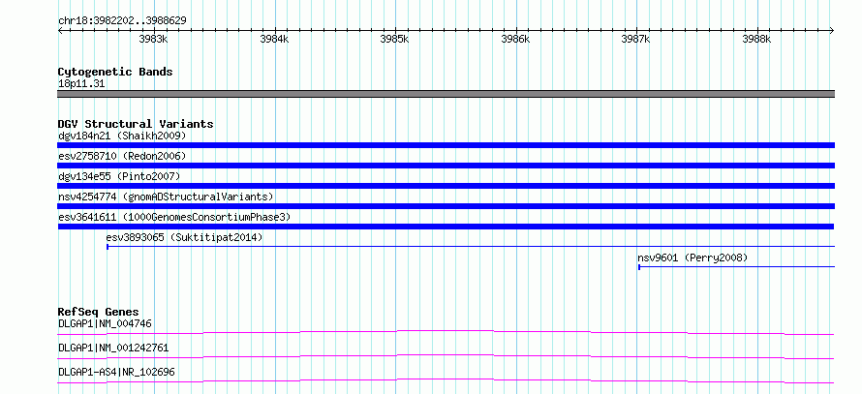The width and height of the screenshot is (862, 394).
Task: Select the Cytogenetic Bands track title
Action: (115, 72)
